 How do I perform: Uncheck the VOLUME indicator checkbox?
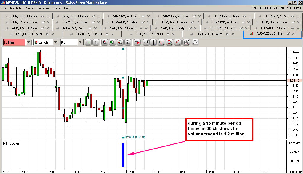pyautogui.click(x=5, y=143)
